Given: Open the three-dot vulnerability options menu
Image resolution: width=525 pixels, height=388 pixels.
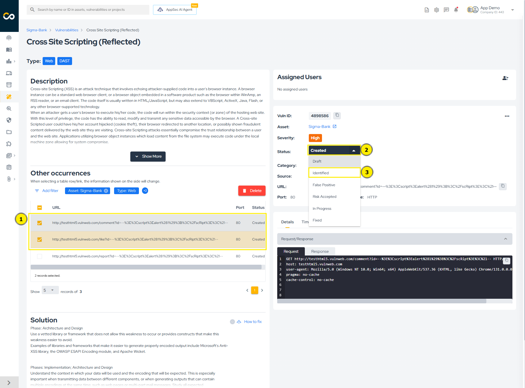Looking at the screenshot, I should pos(507,116).
